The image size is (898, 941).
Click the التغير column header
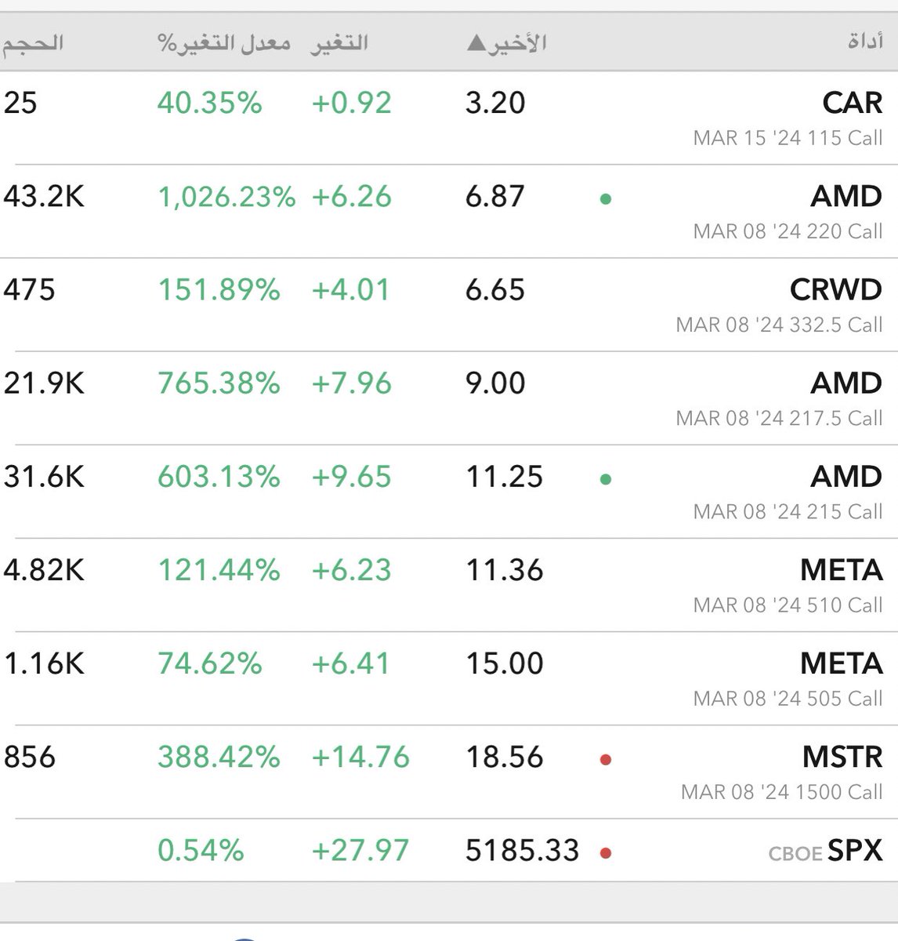[x=339, y=42]
